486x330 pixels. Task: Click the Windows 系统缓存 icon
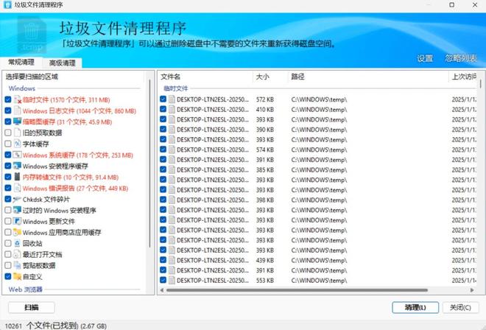(x=18, y=155)
